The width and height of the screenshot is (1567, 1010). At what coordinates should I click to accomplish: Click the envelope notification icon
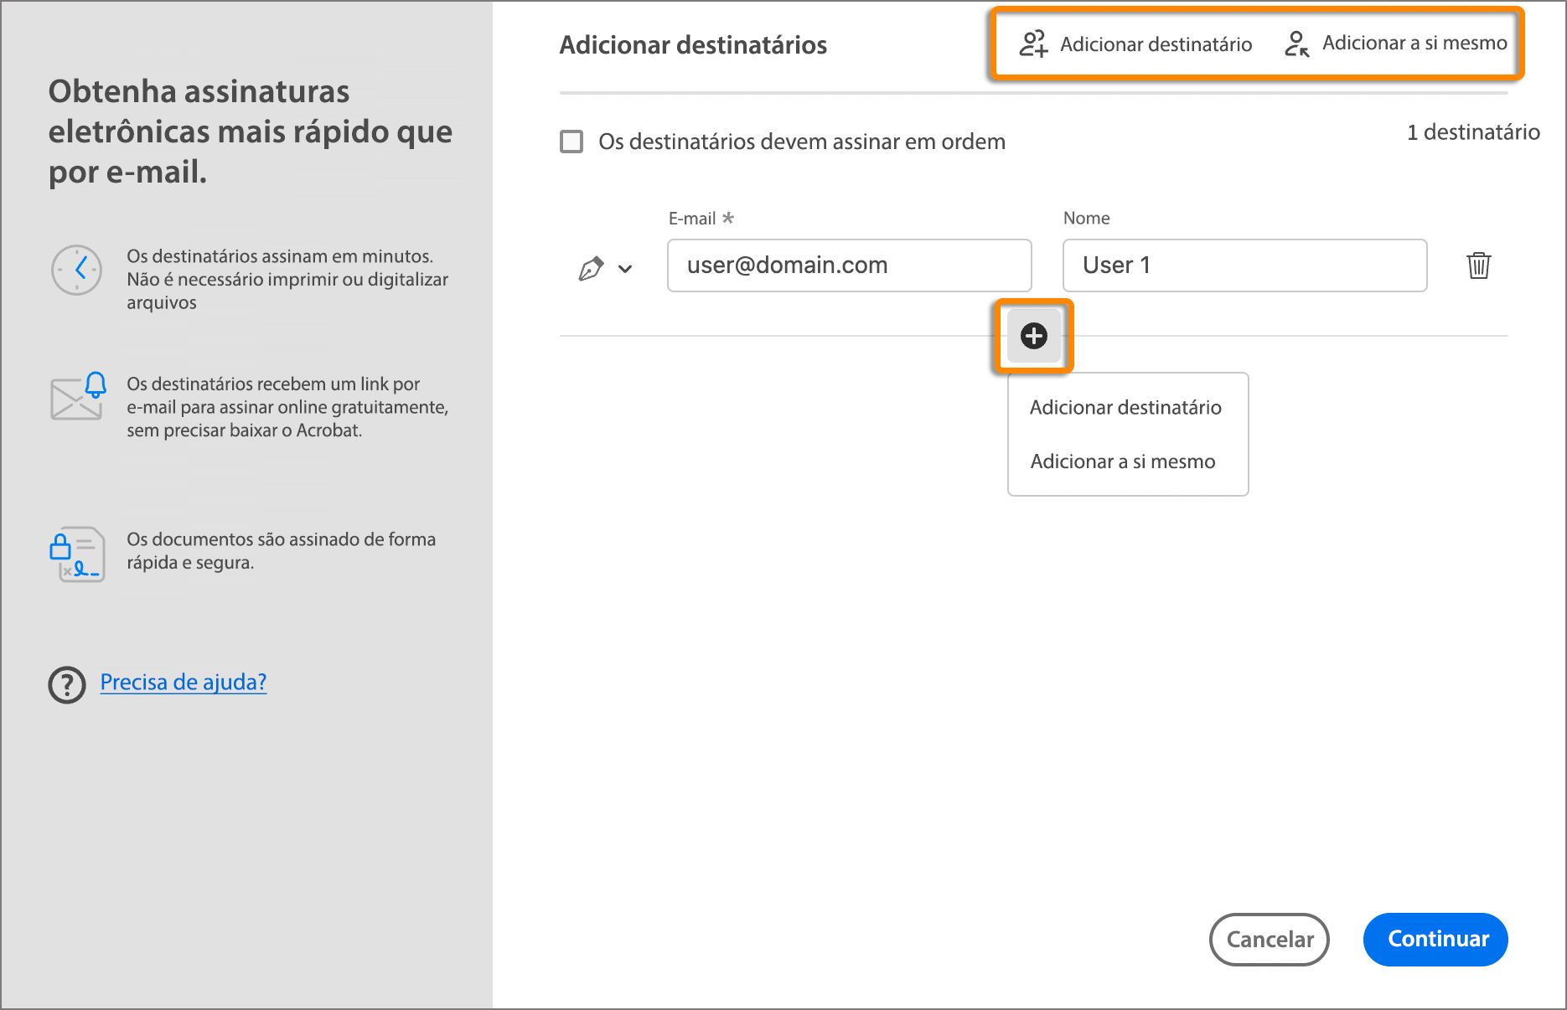(78, 399)
